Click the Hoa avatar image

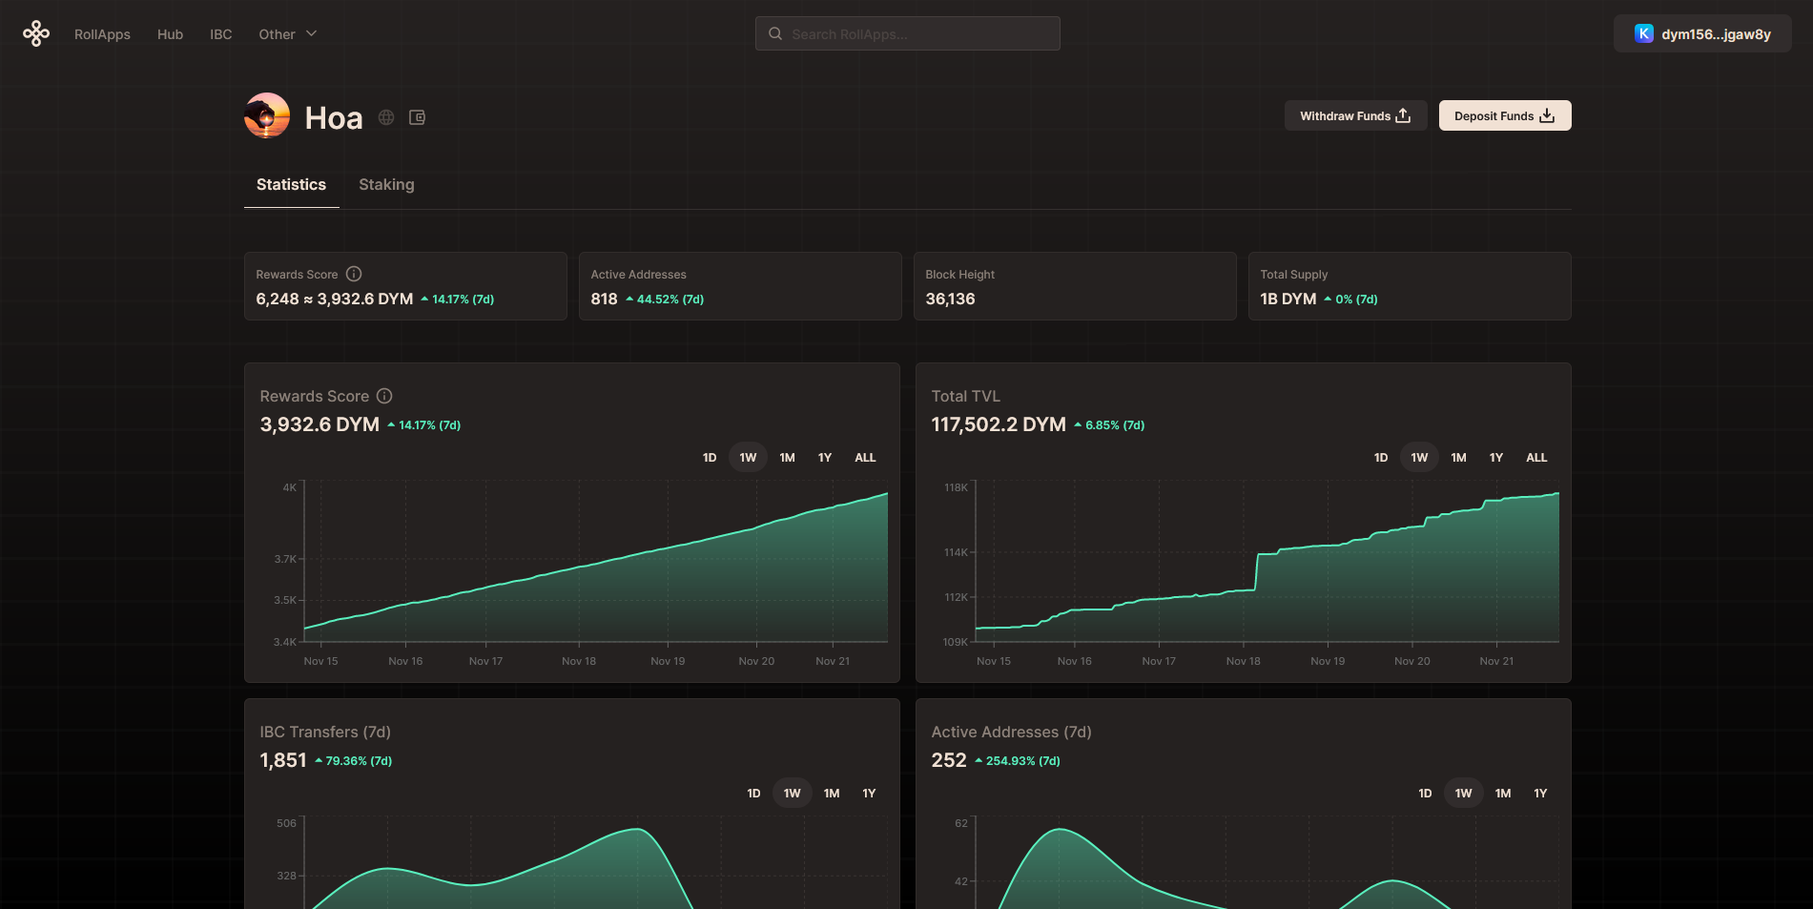tap(267, 116)
